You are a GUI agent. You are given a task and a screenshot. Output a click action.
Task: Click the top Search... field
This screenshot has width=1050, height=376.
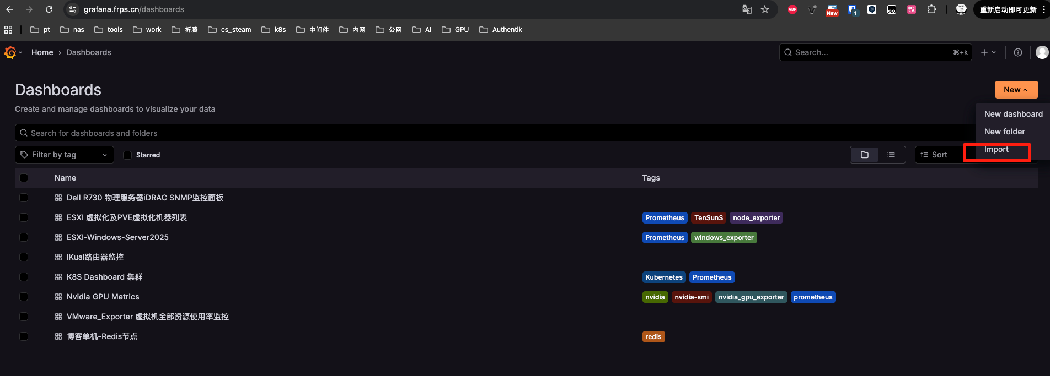pos(876,52)
